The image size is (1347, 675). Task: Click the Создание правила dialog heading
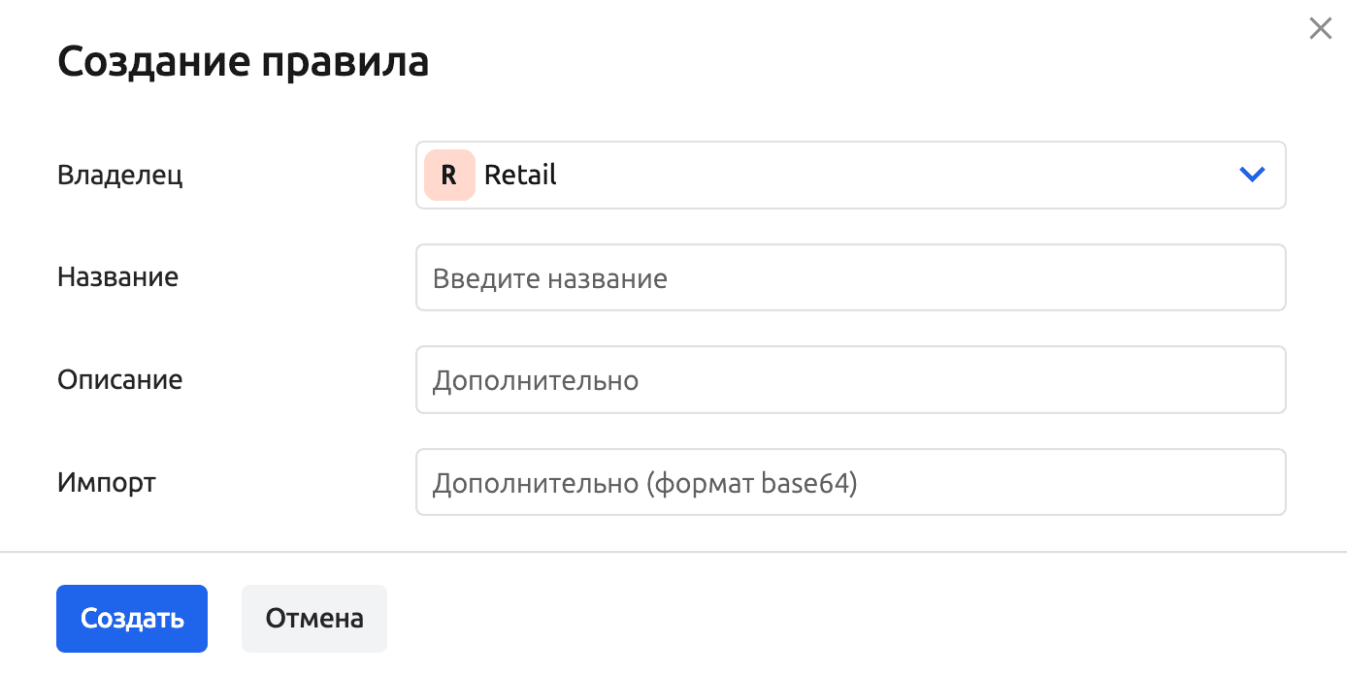[243, 63]
